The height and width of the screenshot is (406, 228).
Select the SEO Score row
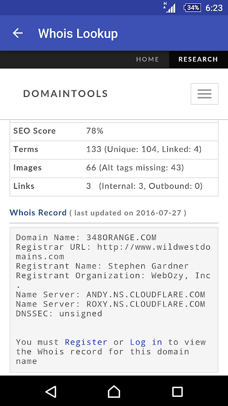coord(114,131)
